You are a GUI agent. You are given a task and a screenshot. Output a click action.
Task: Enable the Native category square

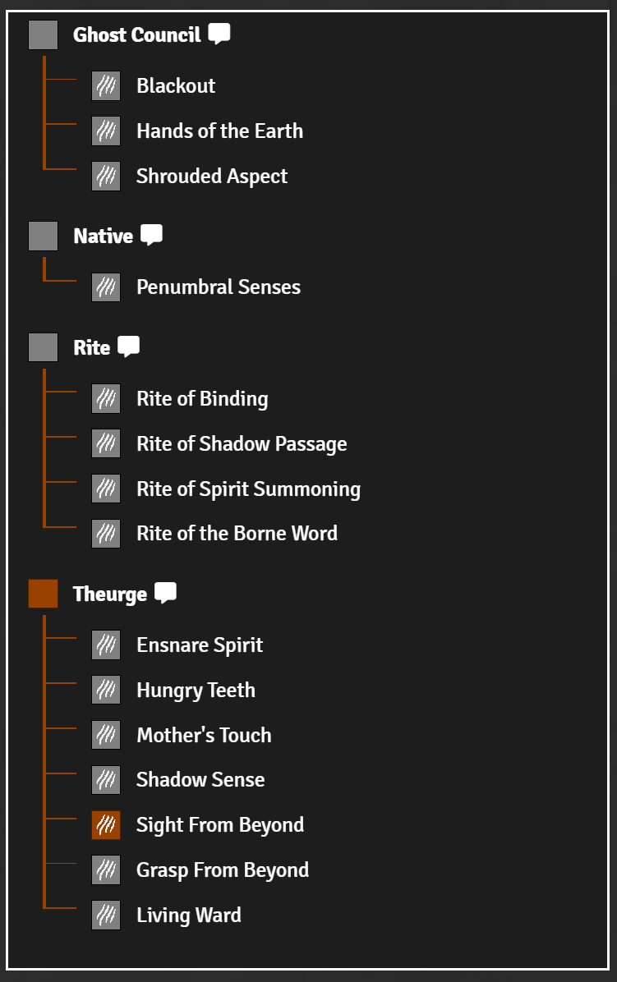point(44,236)
